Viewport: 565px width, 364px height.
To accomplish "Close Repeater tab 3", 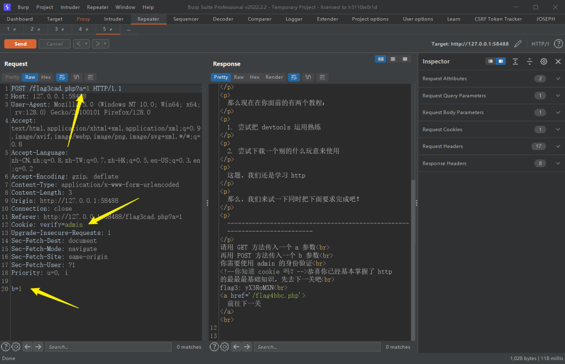I will [63, 30].
